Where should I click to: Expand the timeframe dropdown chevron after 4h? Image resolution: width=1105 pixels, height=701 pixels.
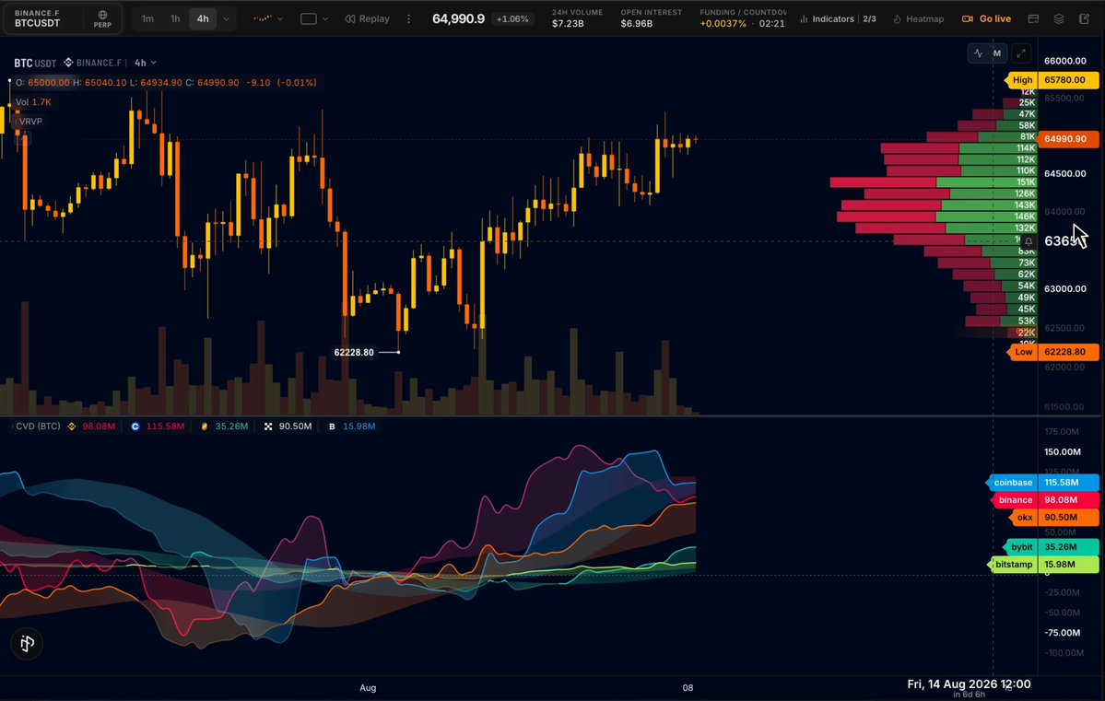click(226, 19)
